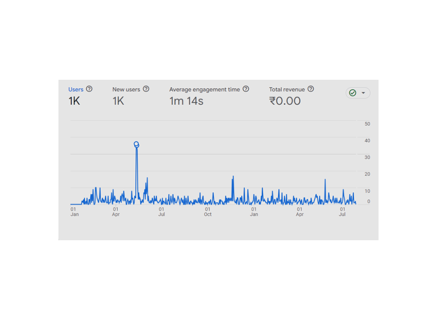The width and height of the screenshot is (437, 320).
Task: Click the 1K Users value
Action: click(74, 101)
